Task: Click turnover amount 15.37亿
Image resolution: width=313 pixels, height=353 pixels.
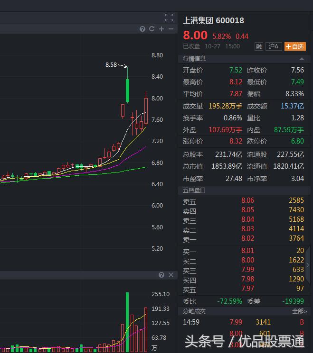Action: [x=292, y=106]
